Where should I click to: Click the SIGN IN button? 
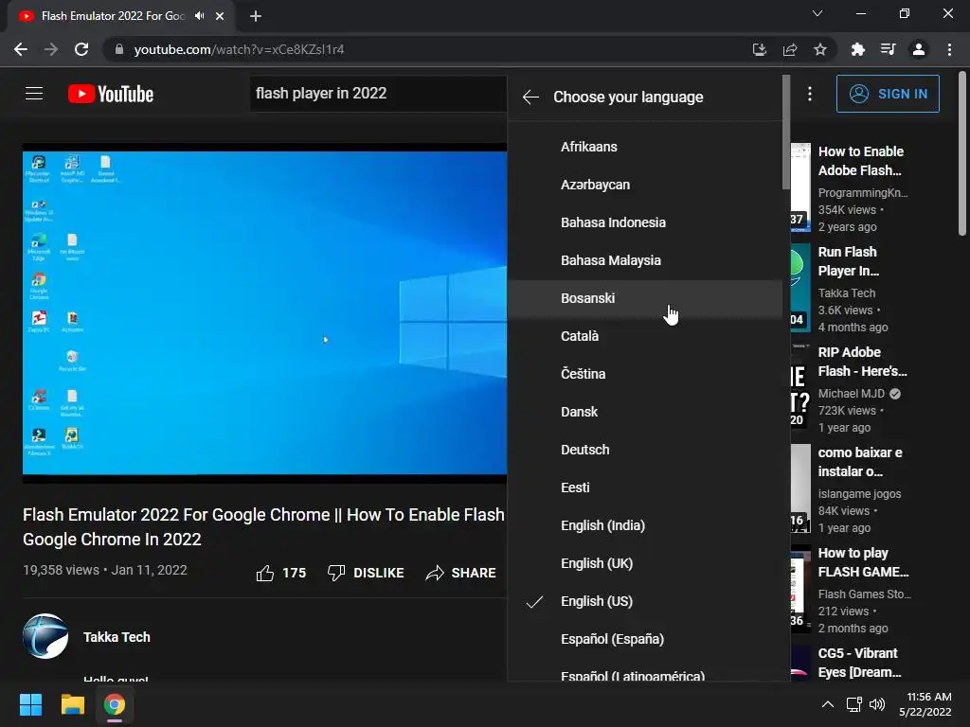pyautogui.click(x=888, y=94)
